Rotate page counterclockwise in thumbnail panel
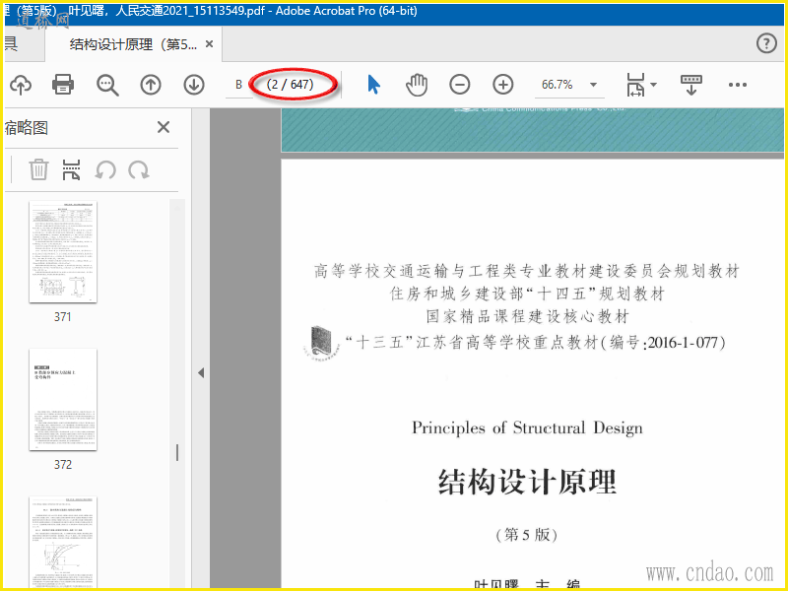 105,169
